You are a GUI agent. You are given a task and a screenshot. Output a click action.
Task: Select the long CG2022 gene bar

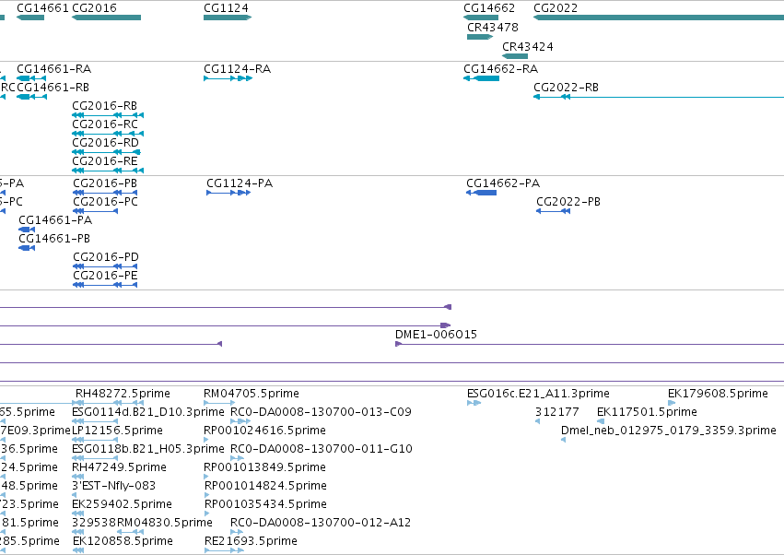(x=659, y=18)
